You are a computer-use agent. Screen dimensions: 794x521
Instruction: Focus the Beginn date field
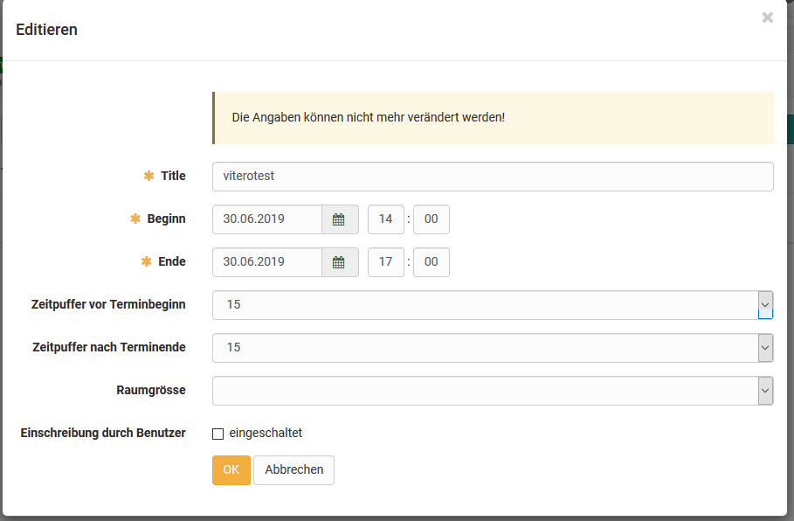tap(267, 219)
